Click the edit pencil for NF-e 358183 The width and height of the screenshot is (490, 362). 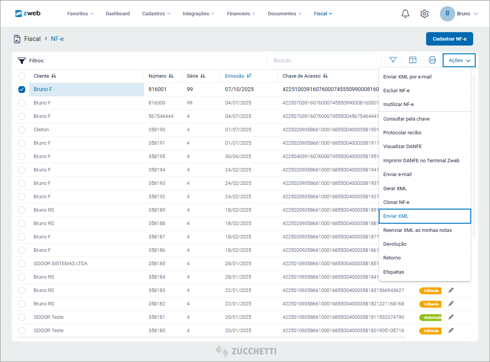(x=451, y=290)
